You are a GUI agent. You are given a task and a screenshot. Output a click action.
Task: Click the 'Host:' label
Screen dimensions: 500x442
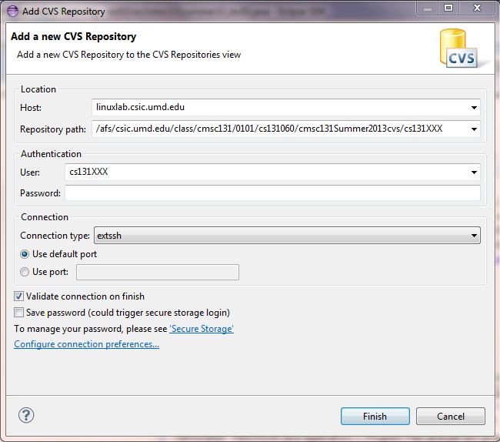point(31,108)
